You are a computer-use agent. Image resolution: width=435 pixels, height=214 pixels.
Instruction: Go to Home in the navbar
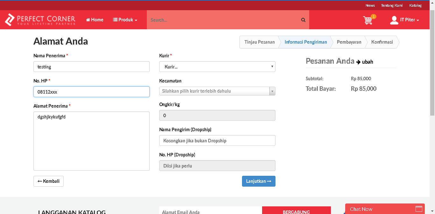[95, 20]
